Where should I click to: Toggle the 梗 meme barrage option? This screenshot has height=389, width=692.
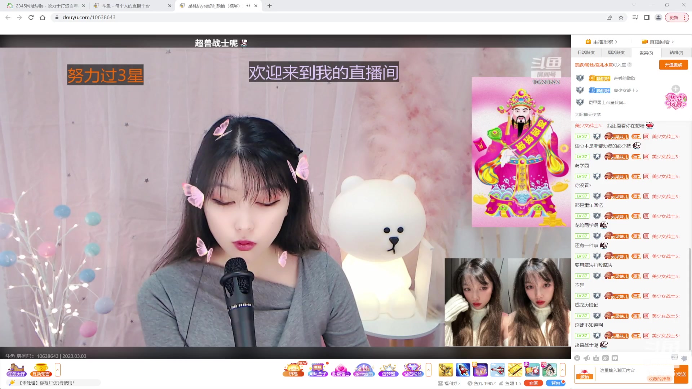[x=615, y=358]
